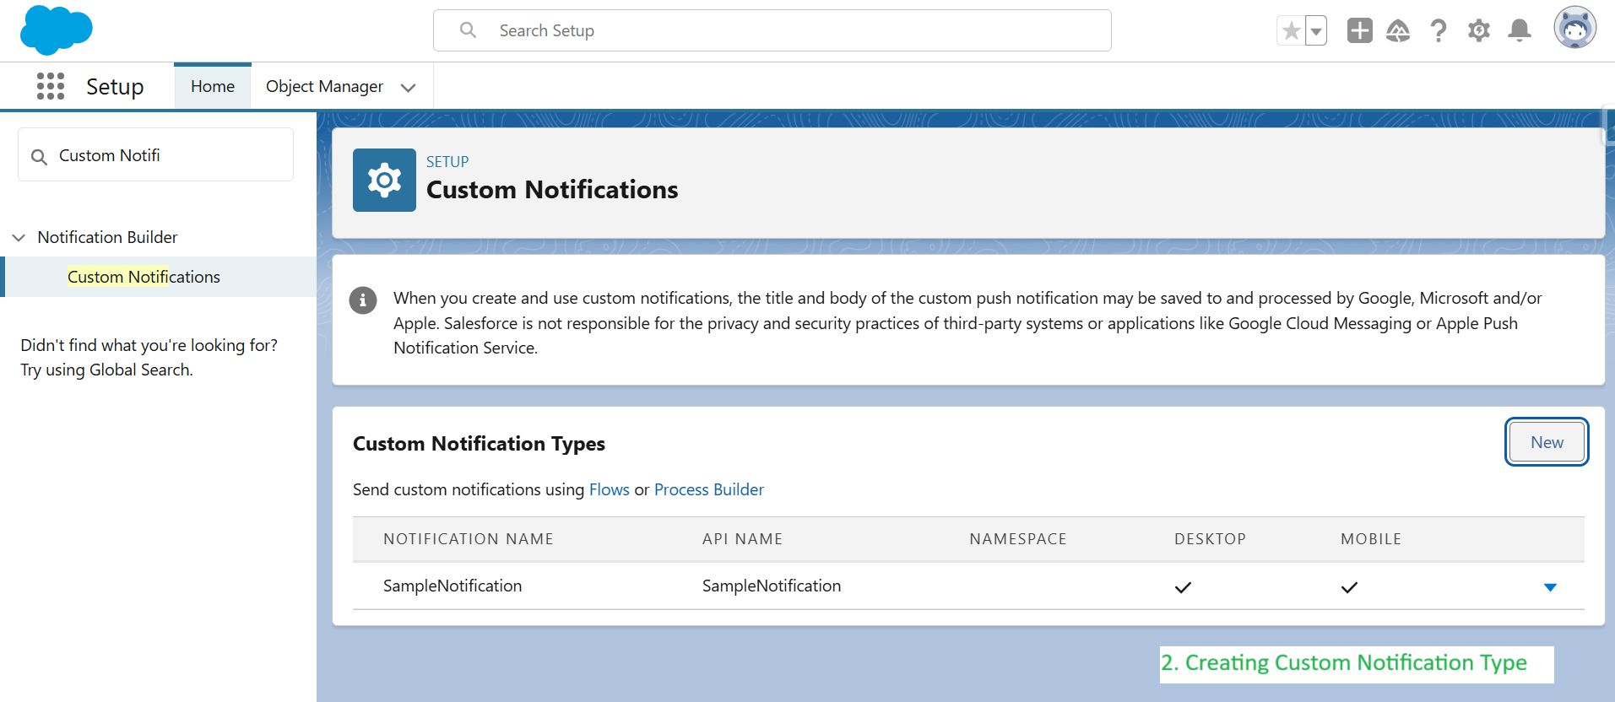The height and width of the screenshot is (702, 1615).
Task: Open the Help question mark icon
Action: tap(1439, 30)
